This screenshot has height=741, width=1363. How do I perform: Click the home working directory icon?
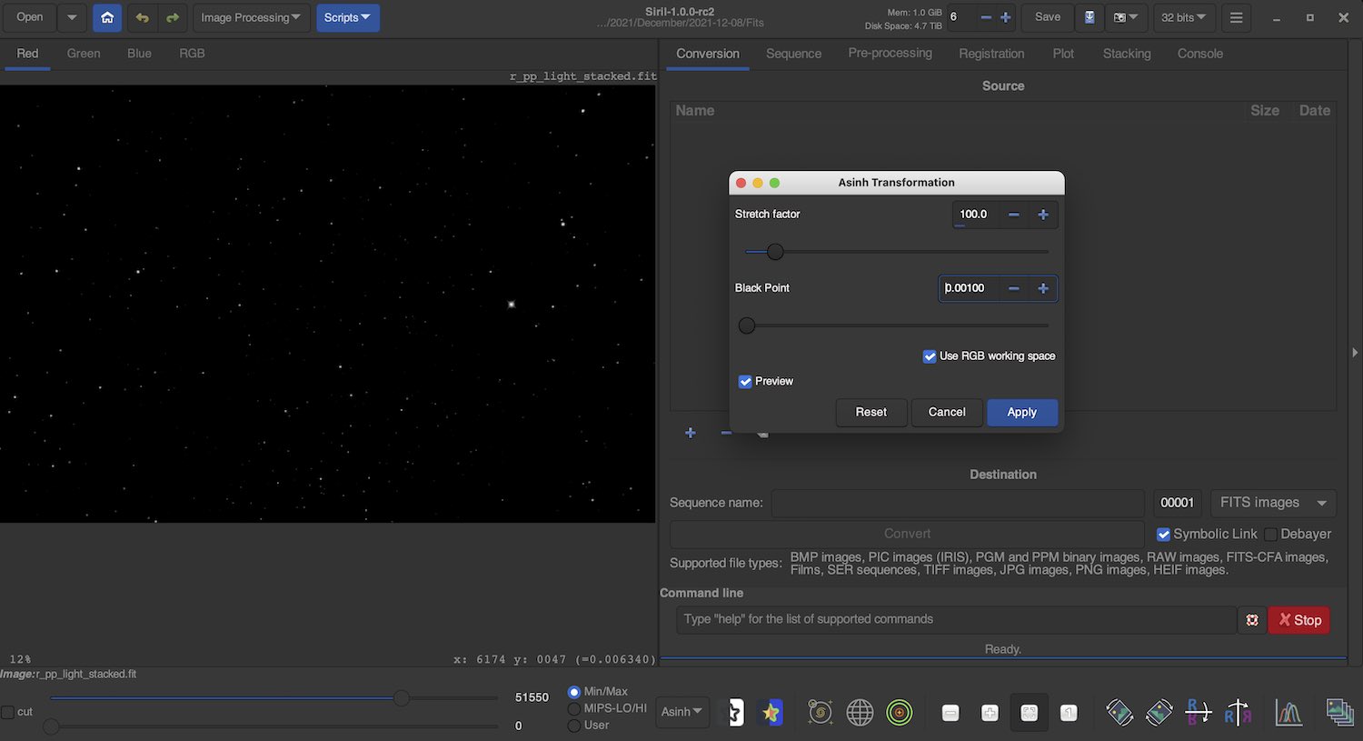(107, 17)
